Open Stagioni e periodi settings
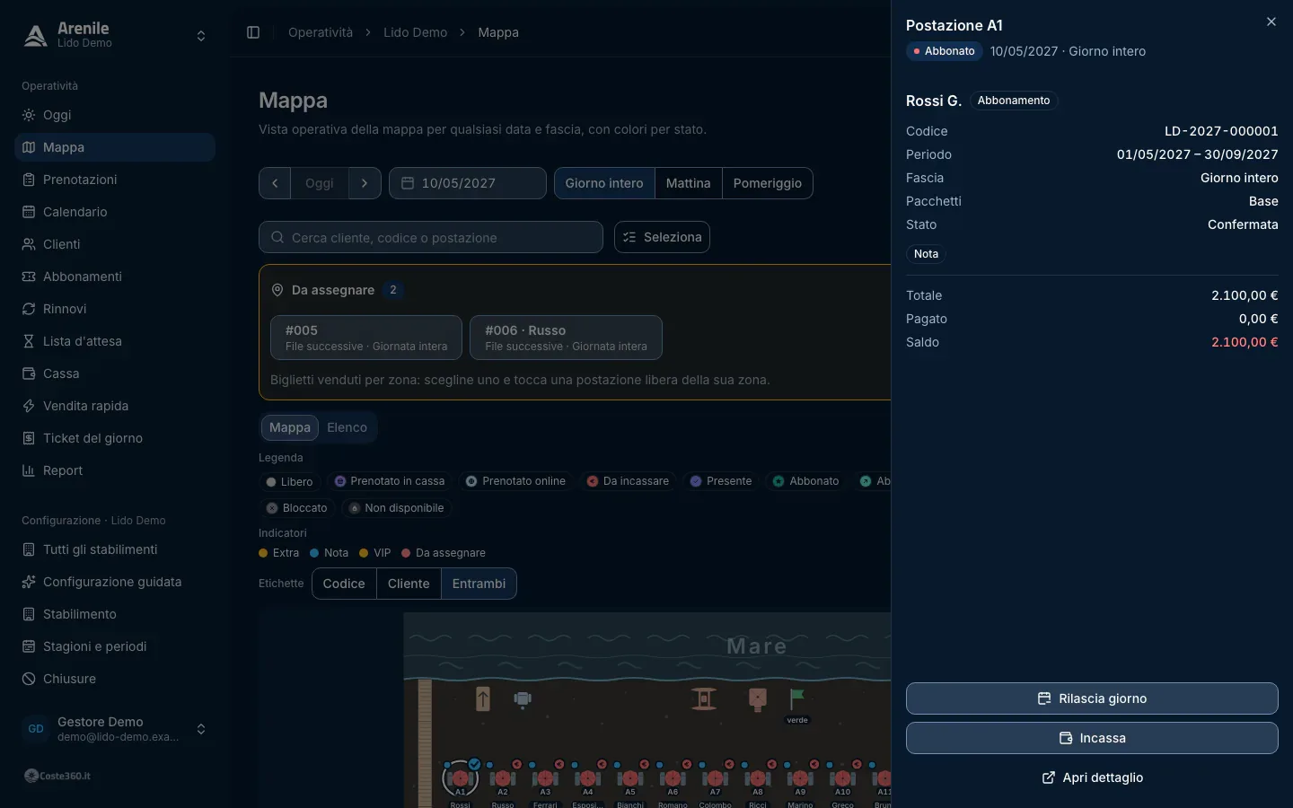The height and width of the screenshot is (808, 1293). (x=115, y=646)
